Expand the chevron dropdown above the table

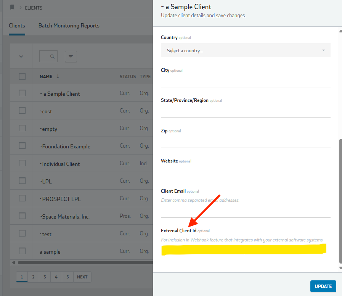tap(21, 56)
